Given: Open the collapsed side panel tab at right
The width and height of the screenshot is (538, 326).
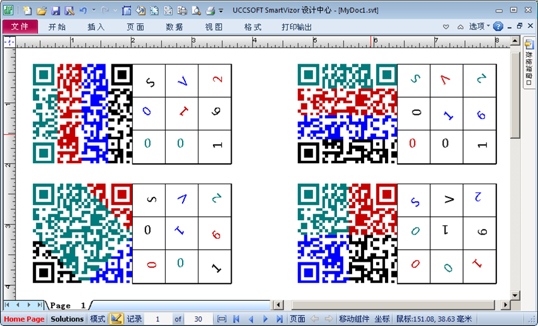Looking at the screenshot, I should pos(529,63).
